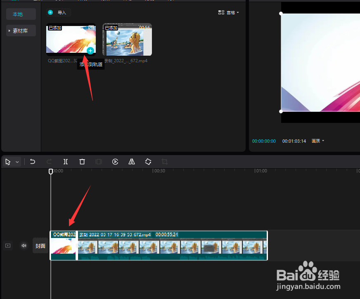
Task: Mute the main track audio
Action: pyautogui.click(x=24, y=245)
